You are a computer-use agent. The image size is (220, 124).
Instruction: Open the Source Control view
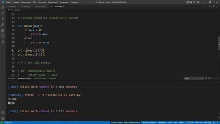3,19
